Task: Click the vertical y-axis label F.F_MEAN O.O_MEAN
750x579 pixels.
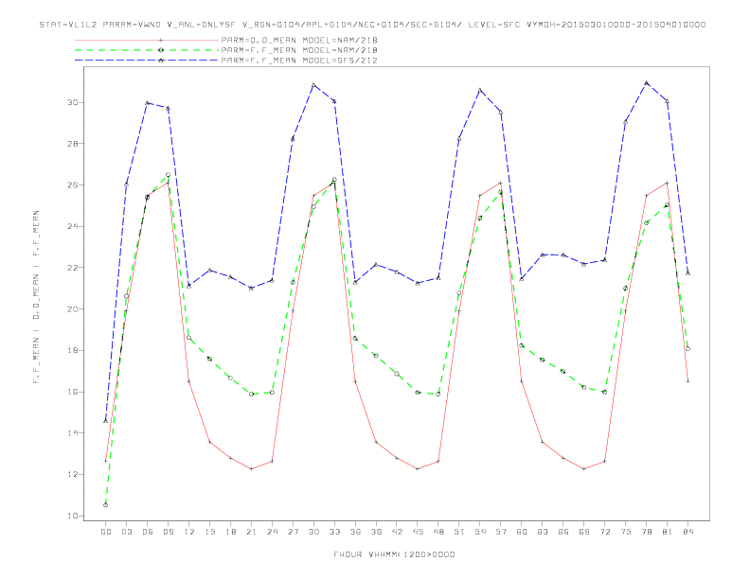Action: coord(36,297)
